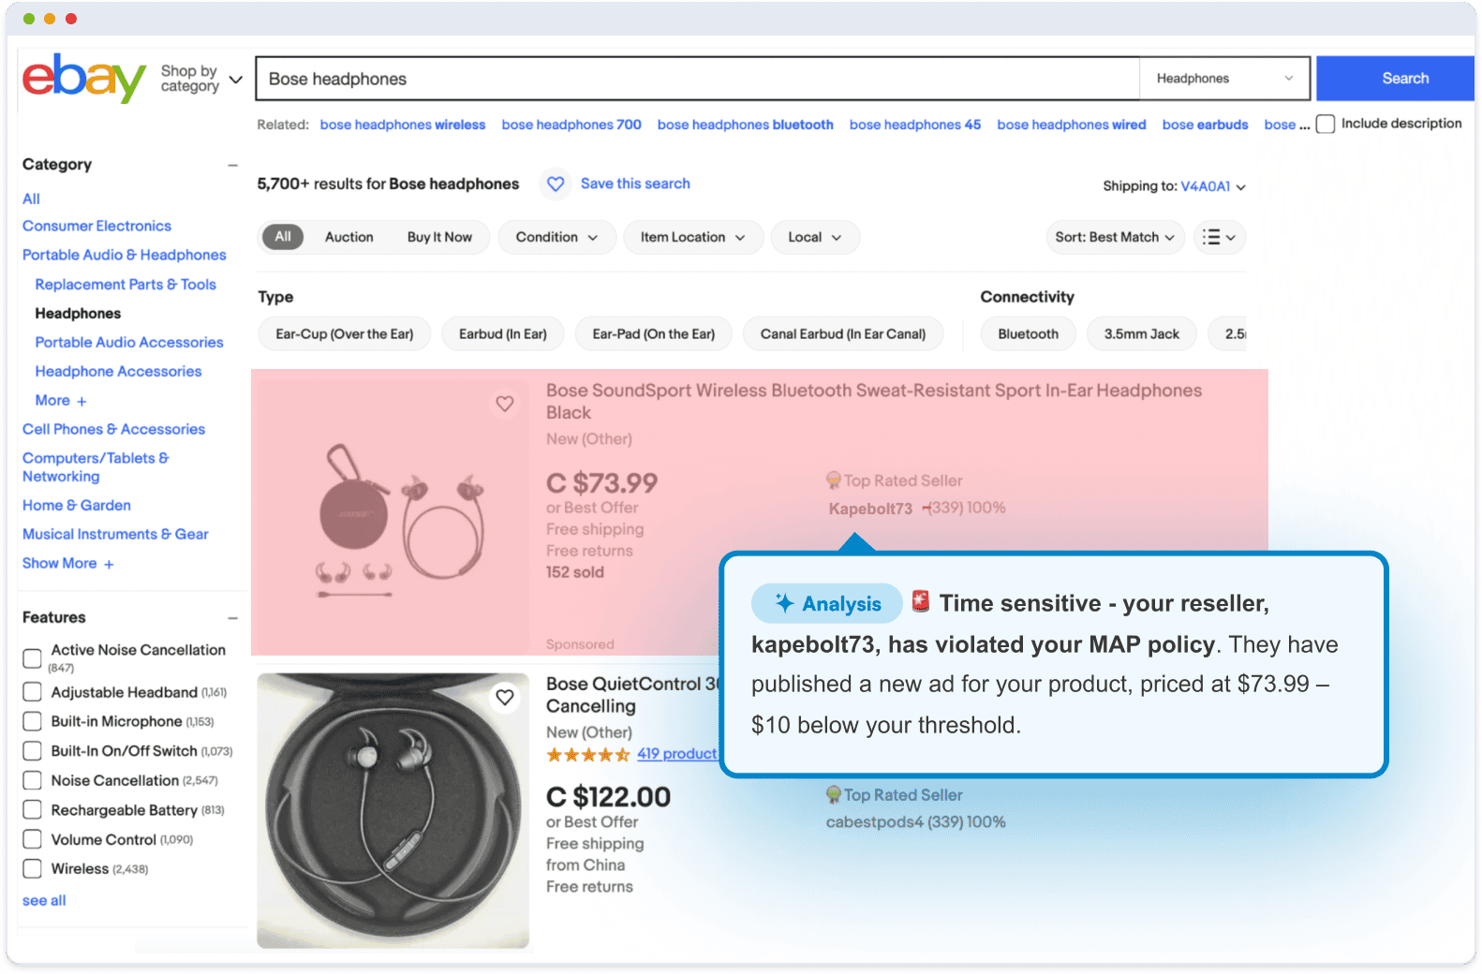Open Headphone Accessories category
The height and width of the screenshot is (974, 1482).
[118, 371]
